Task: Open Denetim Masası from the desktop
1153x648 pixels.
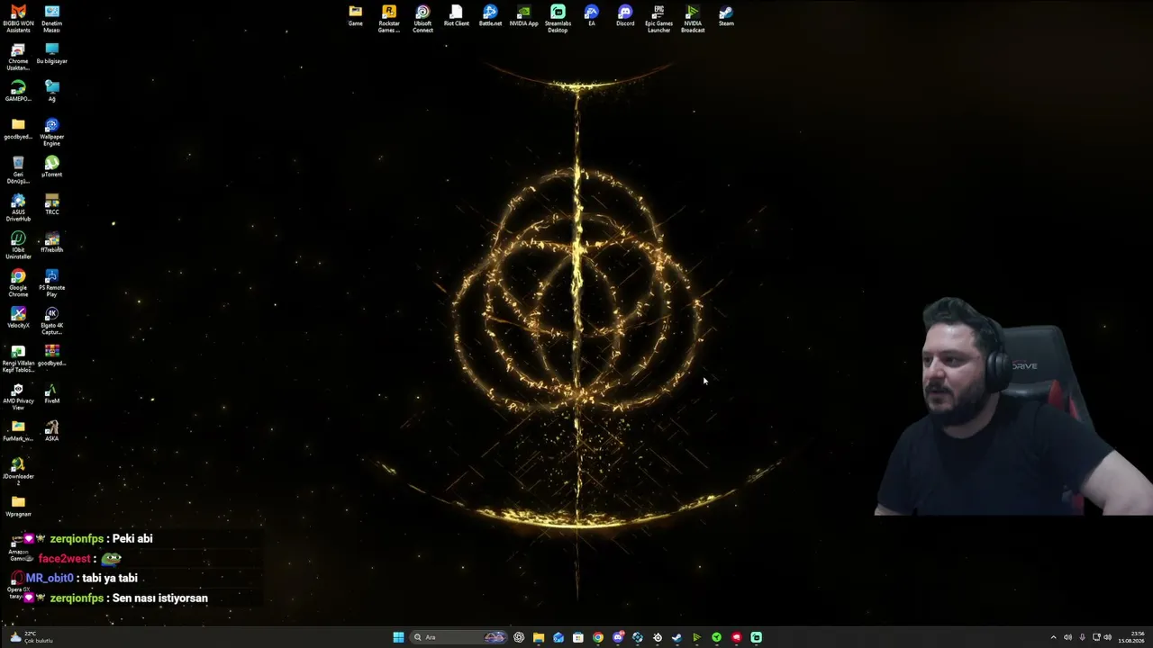Action: click(52, 19)
